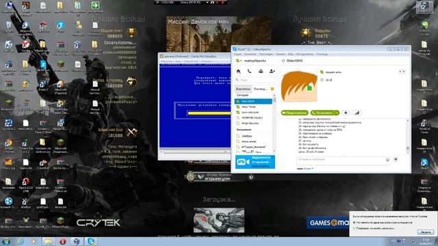This screenshot has width=438, height=246.
Task: Open the emoticon picker in the message box
Action: click(387, 159)
